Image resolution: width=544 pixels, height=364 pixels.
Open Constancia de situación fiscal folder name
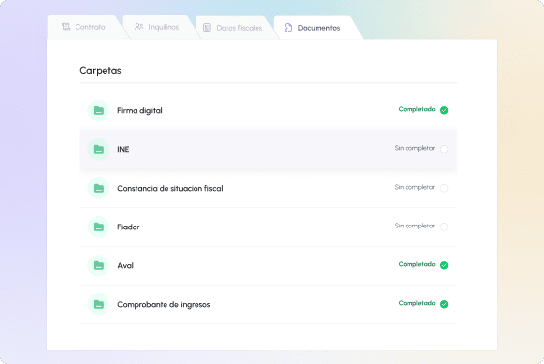coord(170,188)
